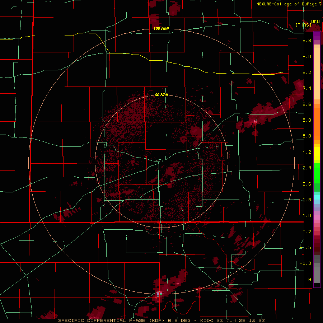
Task: Click the 4.2 value on color scale
Action: 307,152
